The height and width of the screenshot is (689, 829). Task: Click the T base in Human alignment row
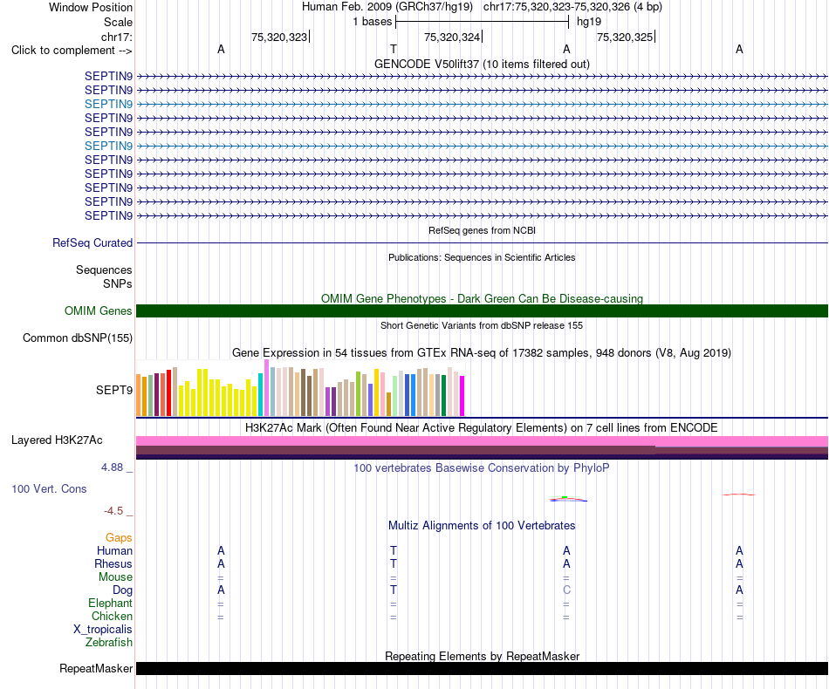point(394,550)
